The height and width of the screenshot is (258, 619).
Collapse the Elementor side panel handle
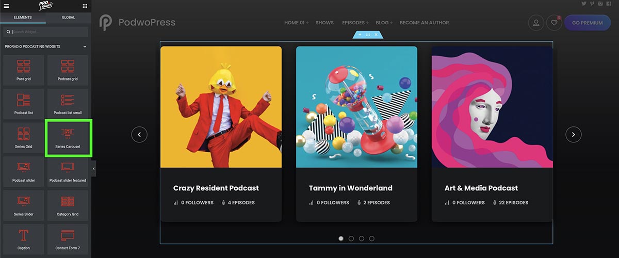pyautogui.click(x=94, y=168)
